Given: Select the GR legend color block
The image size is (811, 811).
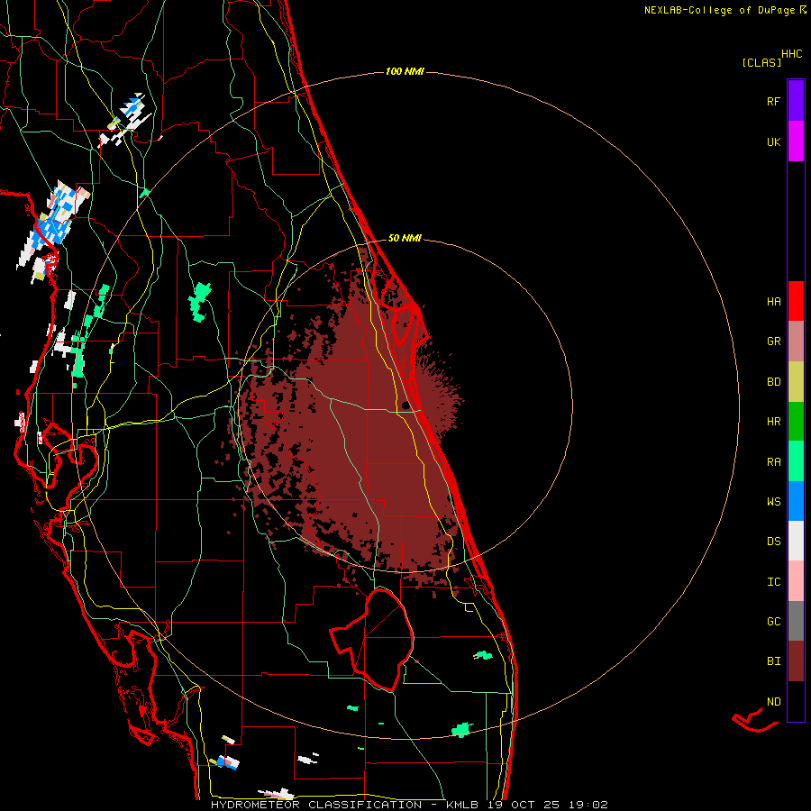Looking at the screenshot, I should coord(796,342).
